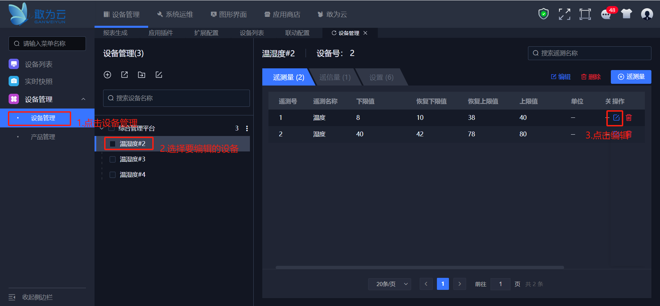Click the add device plus circle icon
Image resolution: width=660 pixels, height=306 pixels.
pyautogui.click(x=107, y=75)
